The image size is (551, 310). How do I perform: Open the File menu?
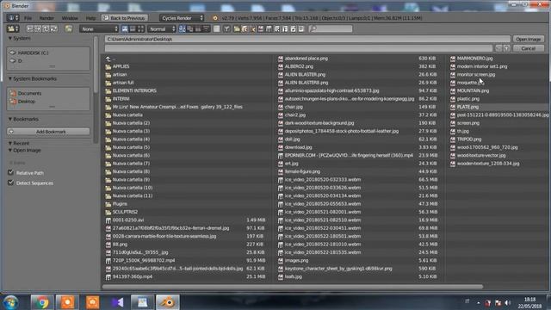pos(28,18)
